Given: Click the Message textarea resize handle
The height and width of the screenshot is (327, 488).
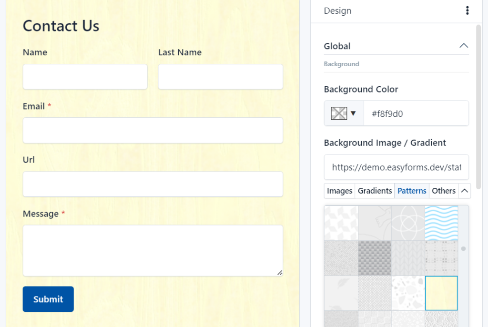Looking at the screenshot, I should tap(280, 273).
